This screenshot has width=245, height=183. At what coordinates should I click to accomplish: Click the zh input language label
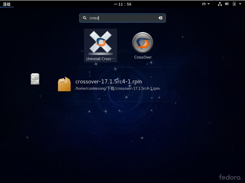tap(204, 4)
